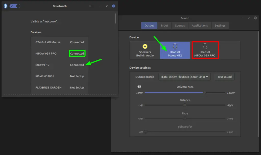Switch to the Input tab in Sound
The width and height of the screenshot is (261, 155).
pos(164,25)
